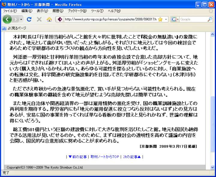Bookmark this page with the star icon
Screen dimensions: 216x177
click(x=160, y=19)
